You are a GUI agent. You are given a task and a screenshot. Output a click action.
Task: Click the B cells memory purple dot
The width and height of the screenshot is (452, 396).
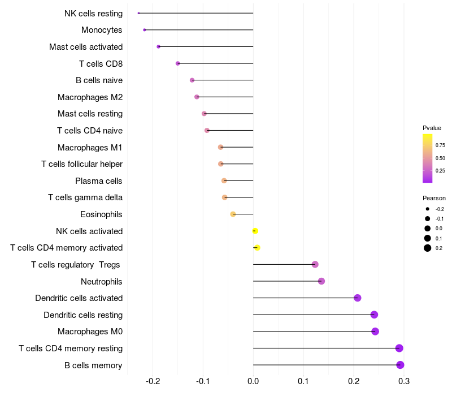click(400, 365)
